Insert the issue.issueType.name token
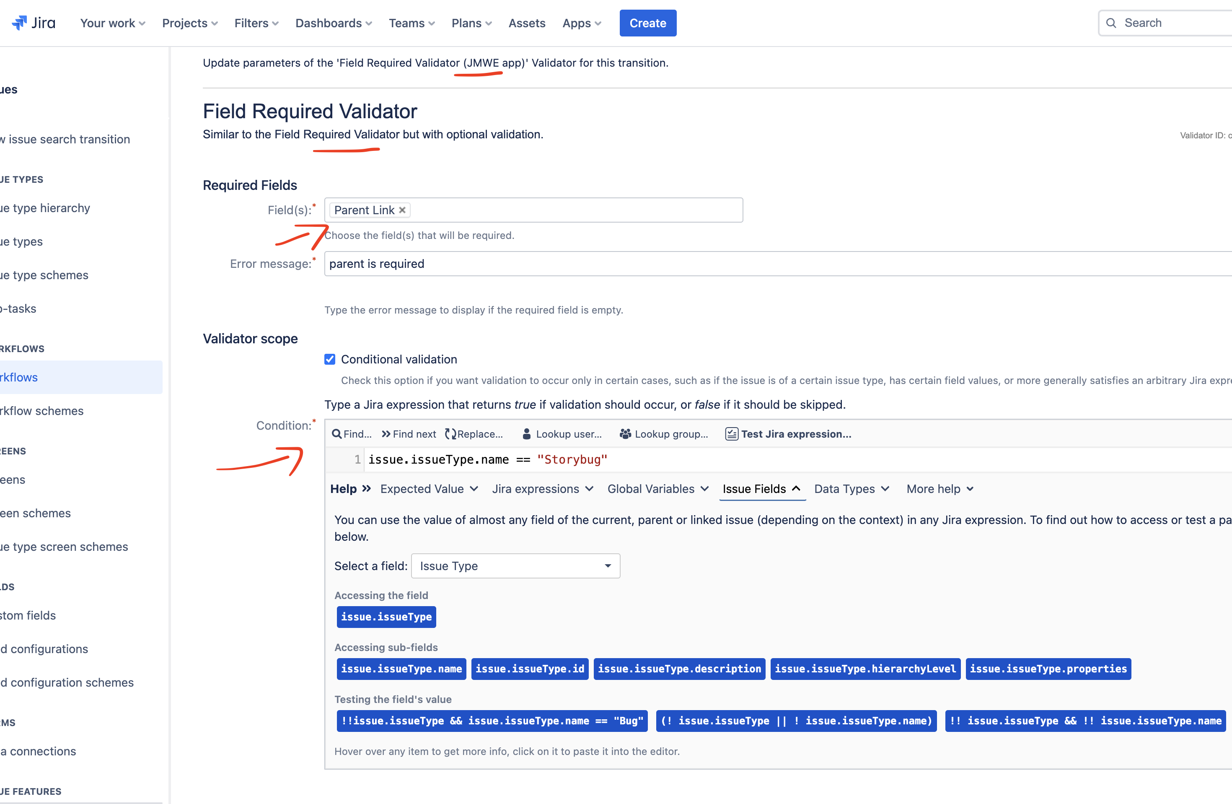Image resolution: width=1232 pixels, height=804 pixels. 401,668
